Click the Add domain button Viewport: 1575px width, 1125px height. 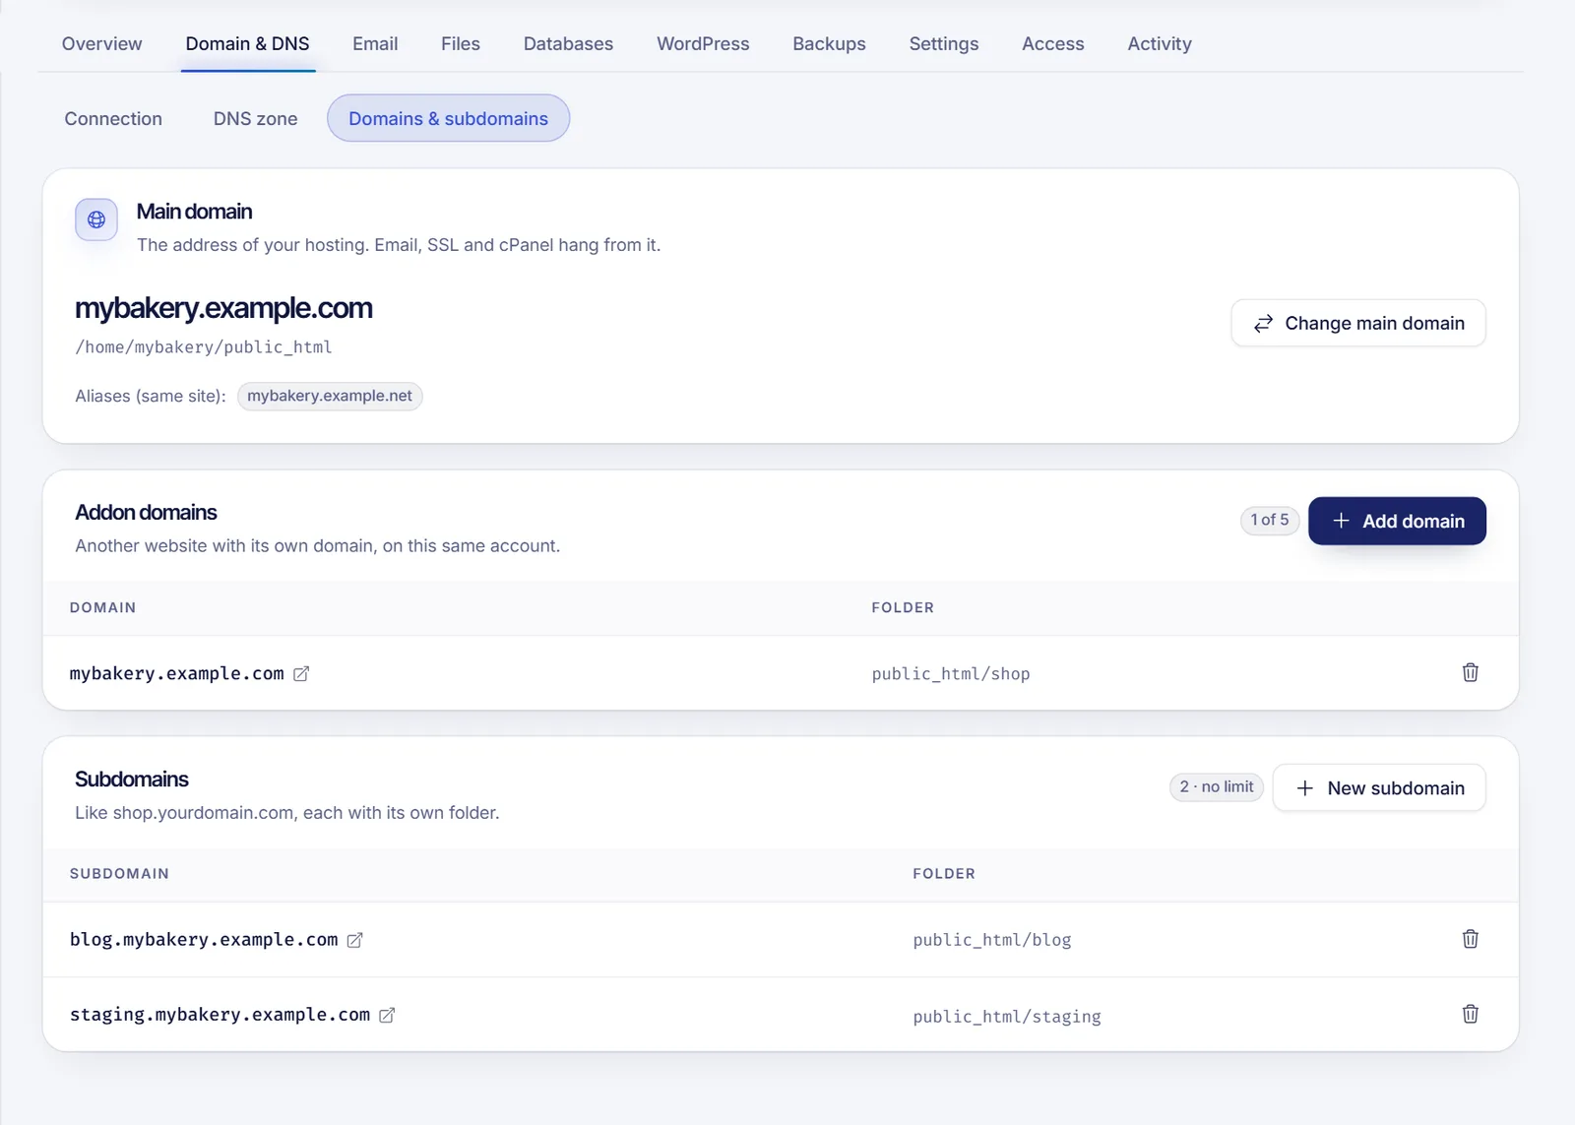(1397, 521)
